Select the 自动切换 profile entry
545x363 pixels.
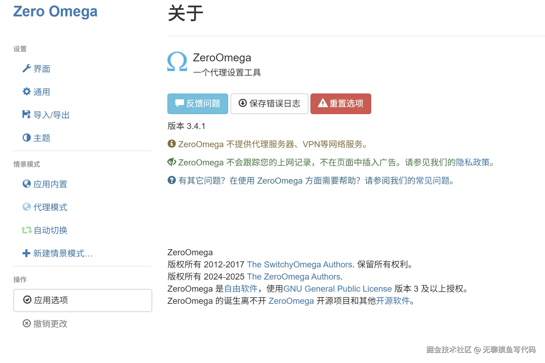point(50,230)
